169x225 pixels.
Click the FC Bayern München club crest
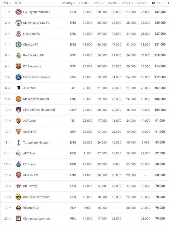coord(18,12)
